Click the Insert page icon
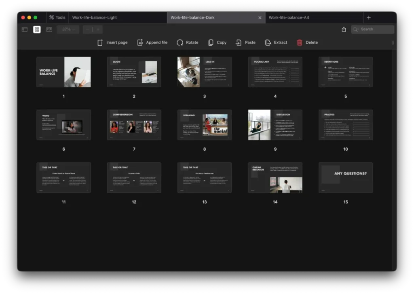Screen dimensions: 414x294 coord(100,42)
